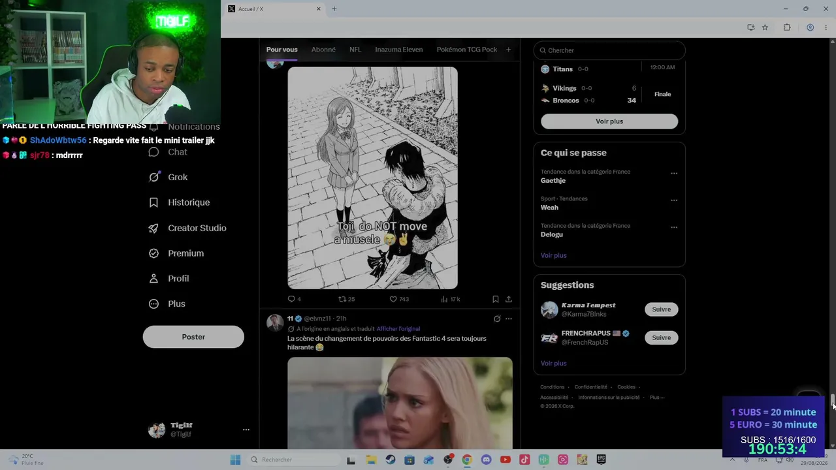The image size is (836, 470).
Task: Open a new browser tab
Action: tap(334, 9)
